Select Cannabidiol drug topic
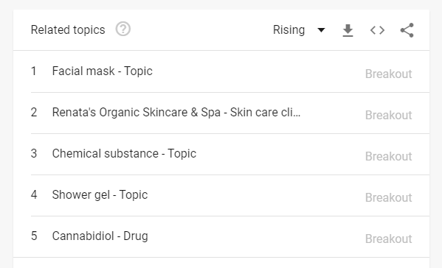Viewport: 442px width, 268px height. coord(100,236)
